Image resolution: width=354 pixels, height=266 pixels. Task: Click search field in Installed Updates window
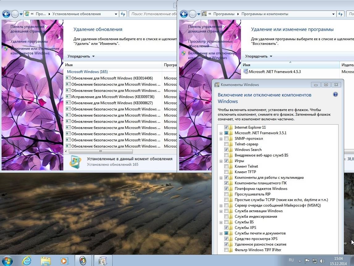[x=153, y=14]
